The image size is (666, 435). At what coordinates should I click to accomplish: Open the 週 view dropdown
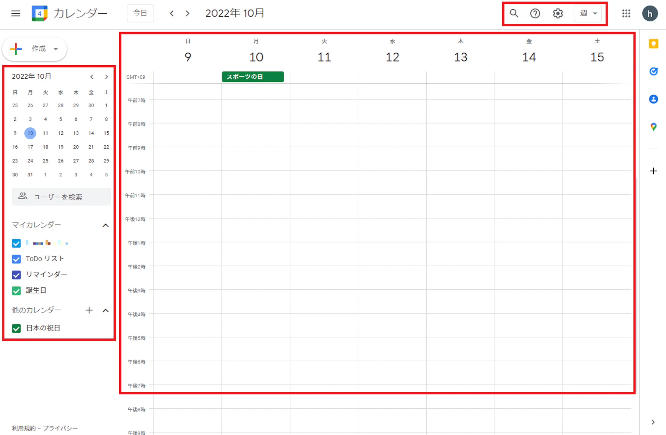(588, 13)
